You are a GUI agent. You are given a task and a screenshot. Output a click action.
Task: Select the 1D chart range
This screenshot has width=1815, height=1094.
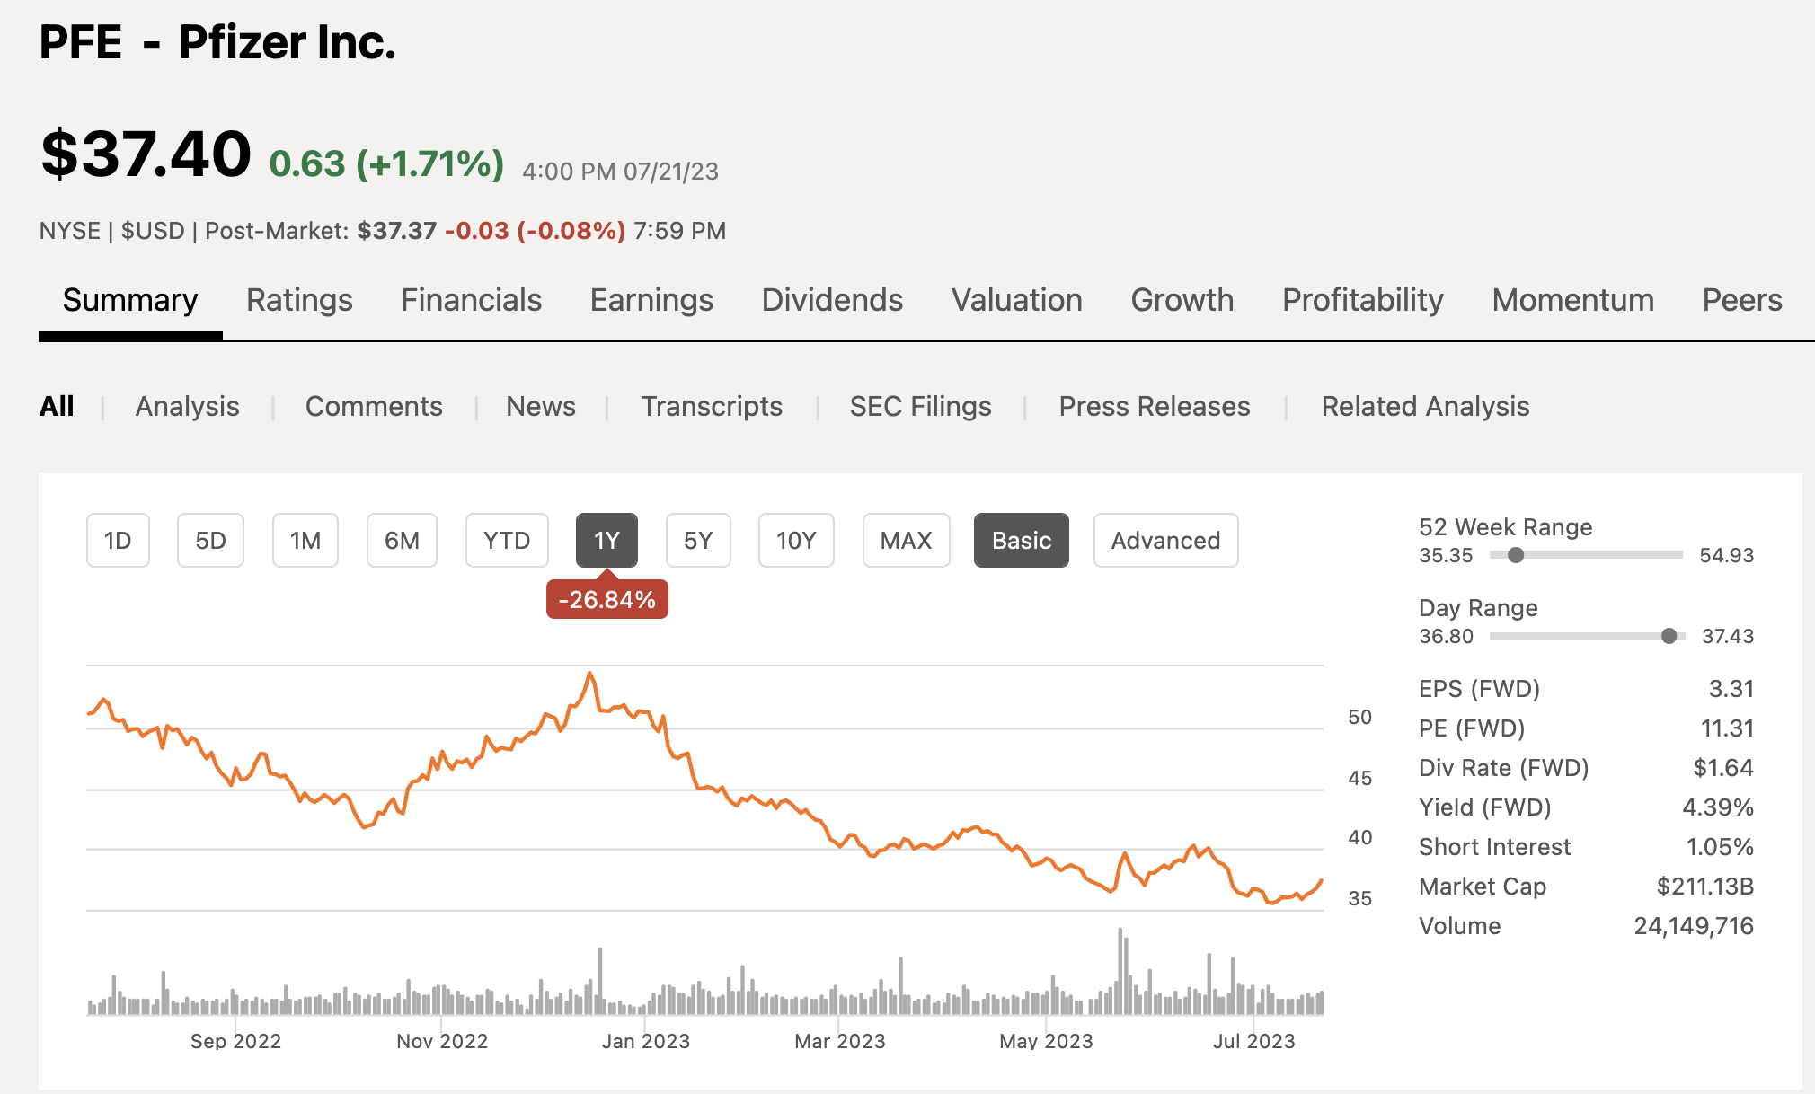pyautogui.click(x=118, y=541)
